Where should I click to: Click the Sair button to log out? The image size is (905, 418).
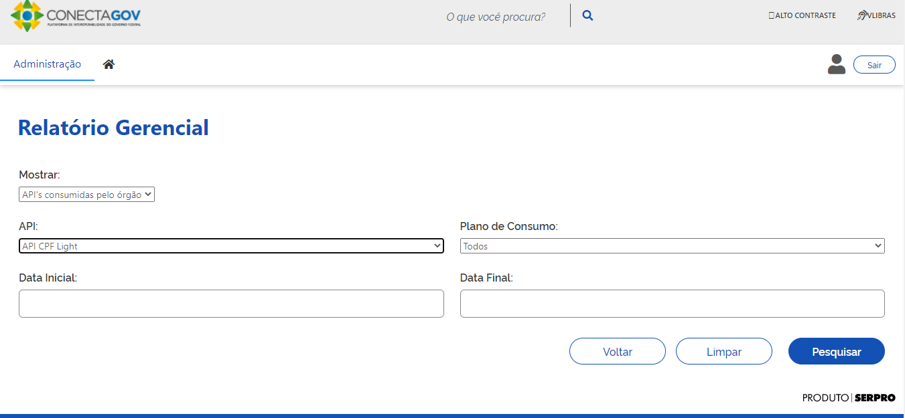coord(874,64)
